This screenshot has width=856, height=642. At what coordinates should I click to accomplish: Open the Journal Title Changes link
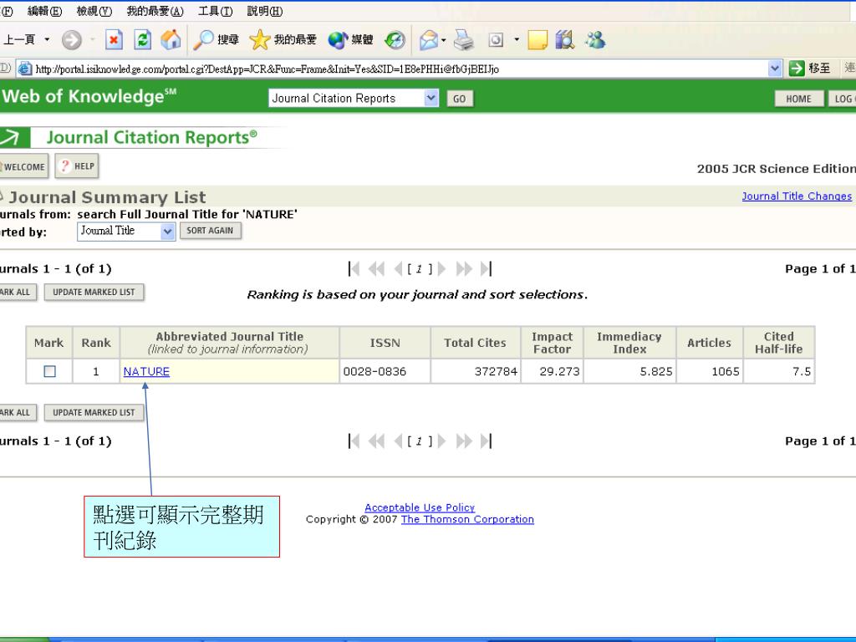point(797,196)
